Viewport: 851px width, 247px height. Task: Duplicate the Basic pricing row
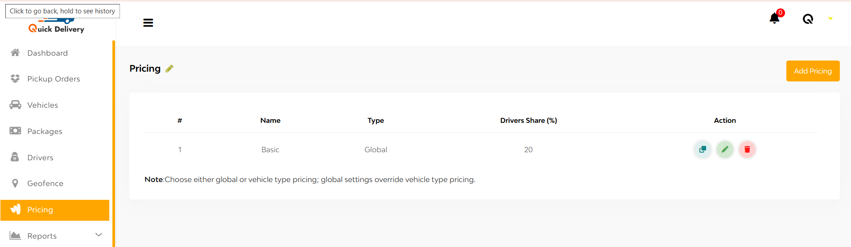(702, 150)
